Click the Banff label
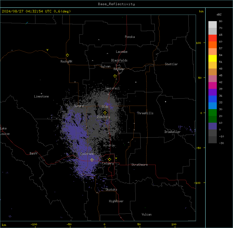233x228 pixels. 34,154
